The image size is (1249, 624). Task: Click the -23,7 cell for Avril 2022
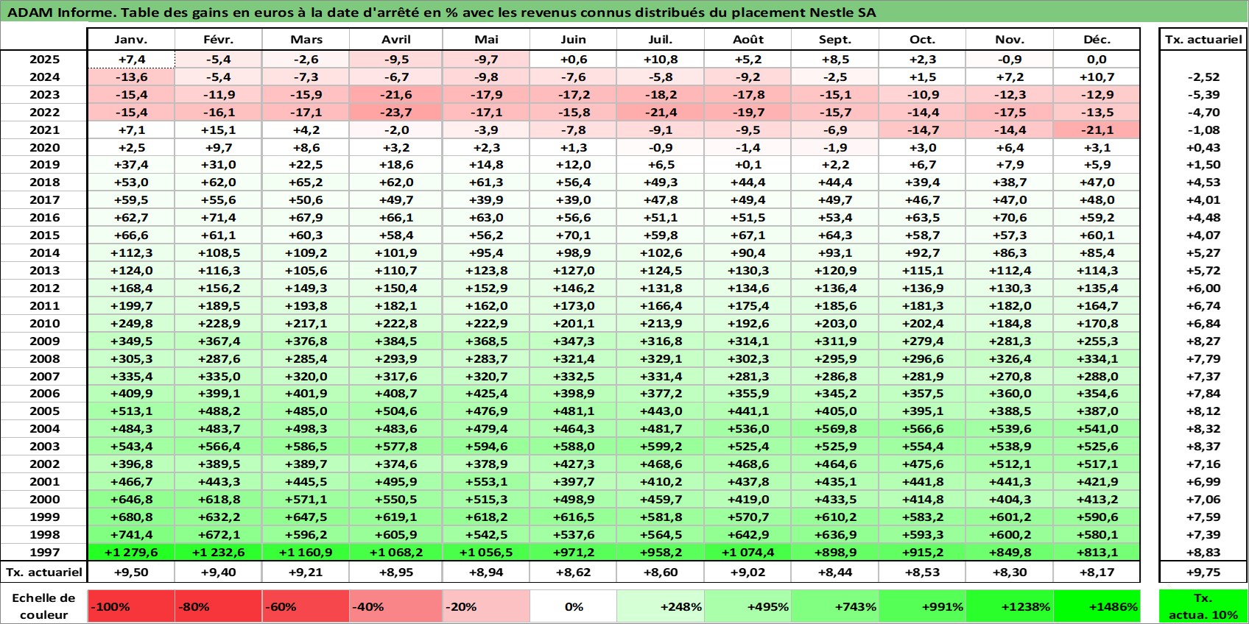click(x=396, y=112)
